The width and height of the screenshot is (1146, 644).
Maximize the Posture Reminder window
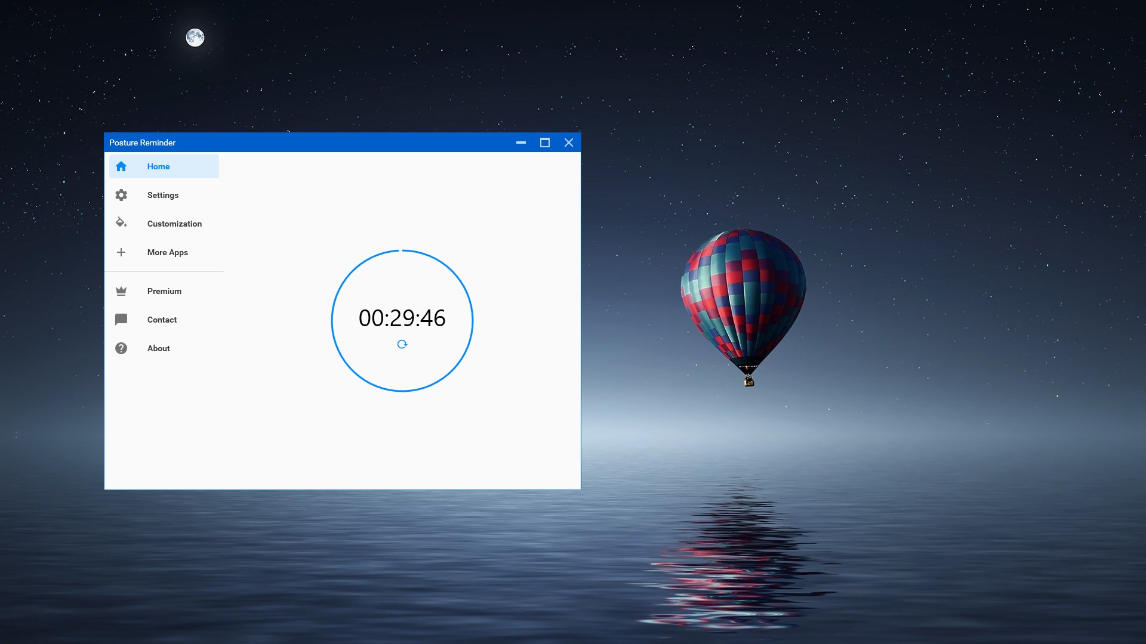click(x=544, y=143)
